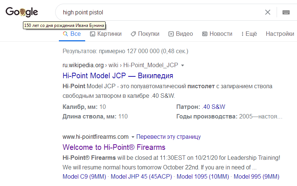
Task: Follow the .40 S&W cartridge link
Action: 213,107
